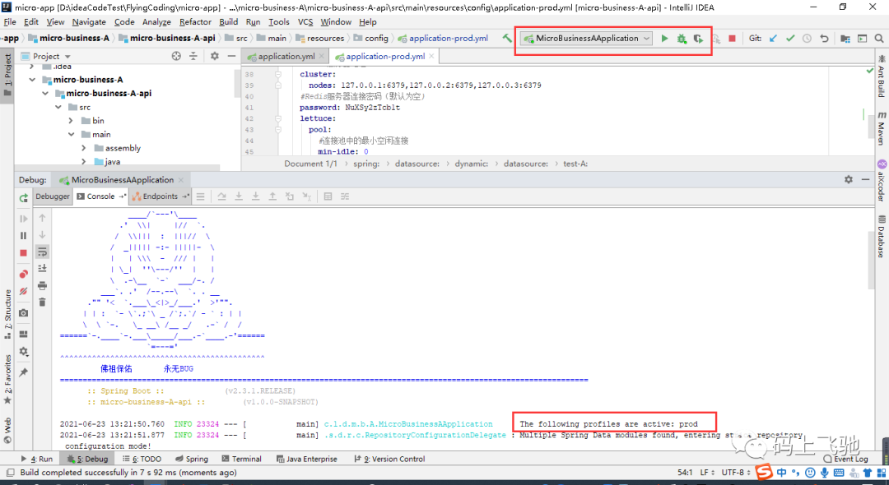Open the Event Log
889x485 pixels.
pos(845,459)
